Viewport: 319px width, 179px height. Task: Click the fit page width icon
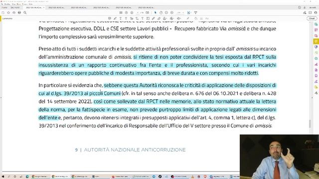189,12
